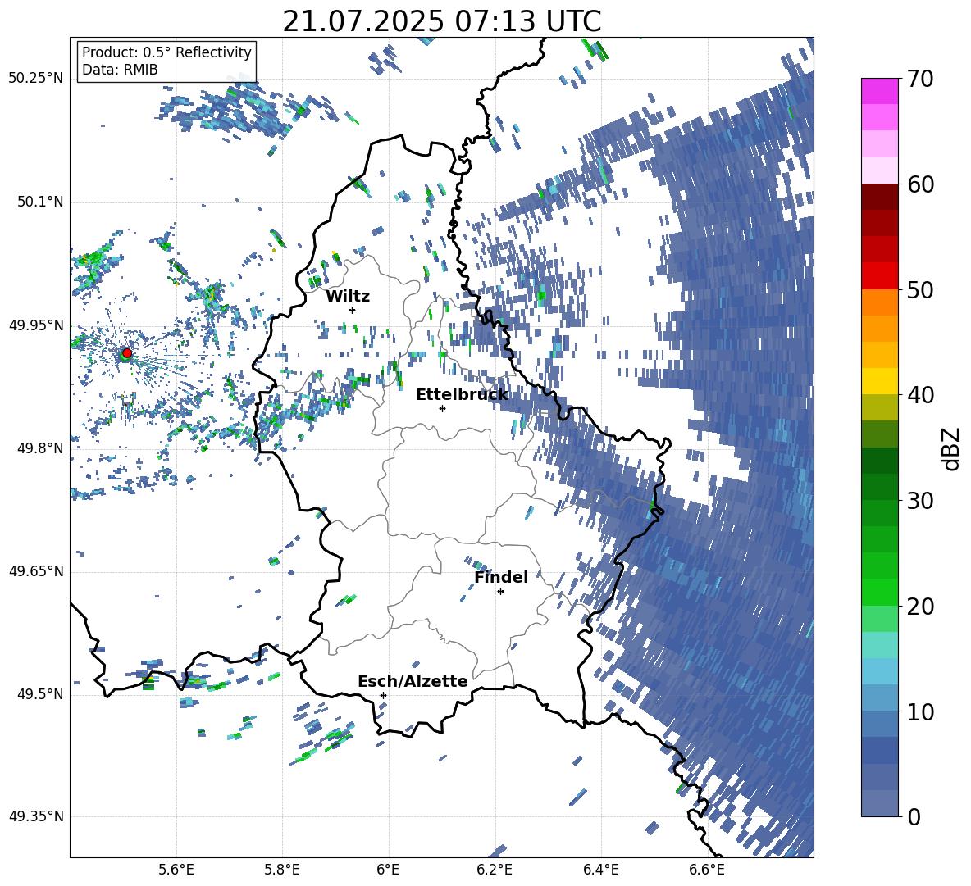Screen dimensions: 971x886
Task: Click the Findel station cross marker
Action: [500, 592]
